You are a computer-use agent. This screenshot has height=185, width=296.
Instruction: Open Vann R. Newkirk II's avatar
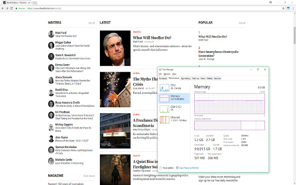coord(51,56)
